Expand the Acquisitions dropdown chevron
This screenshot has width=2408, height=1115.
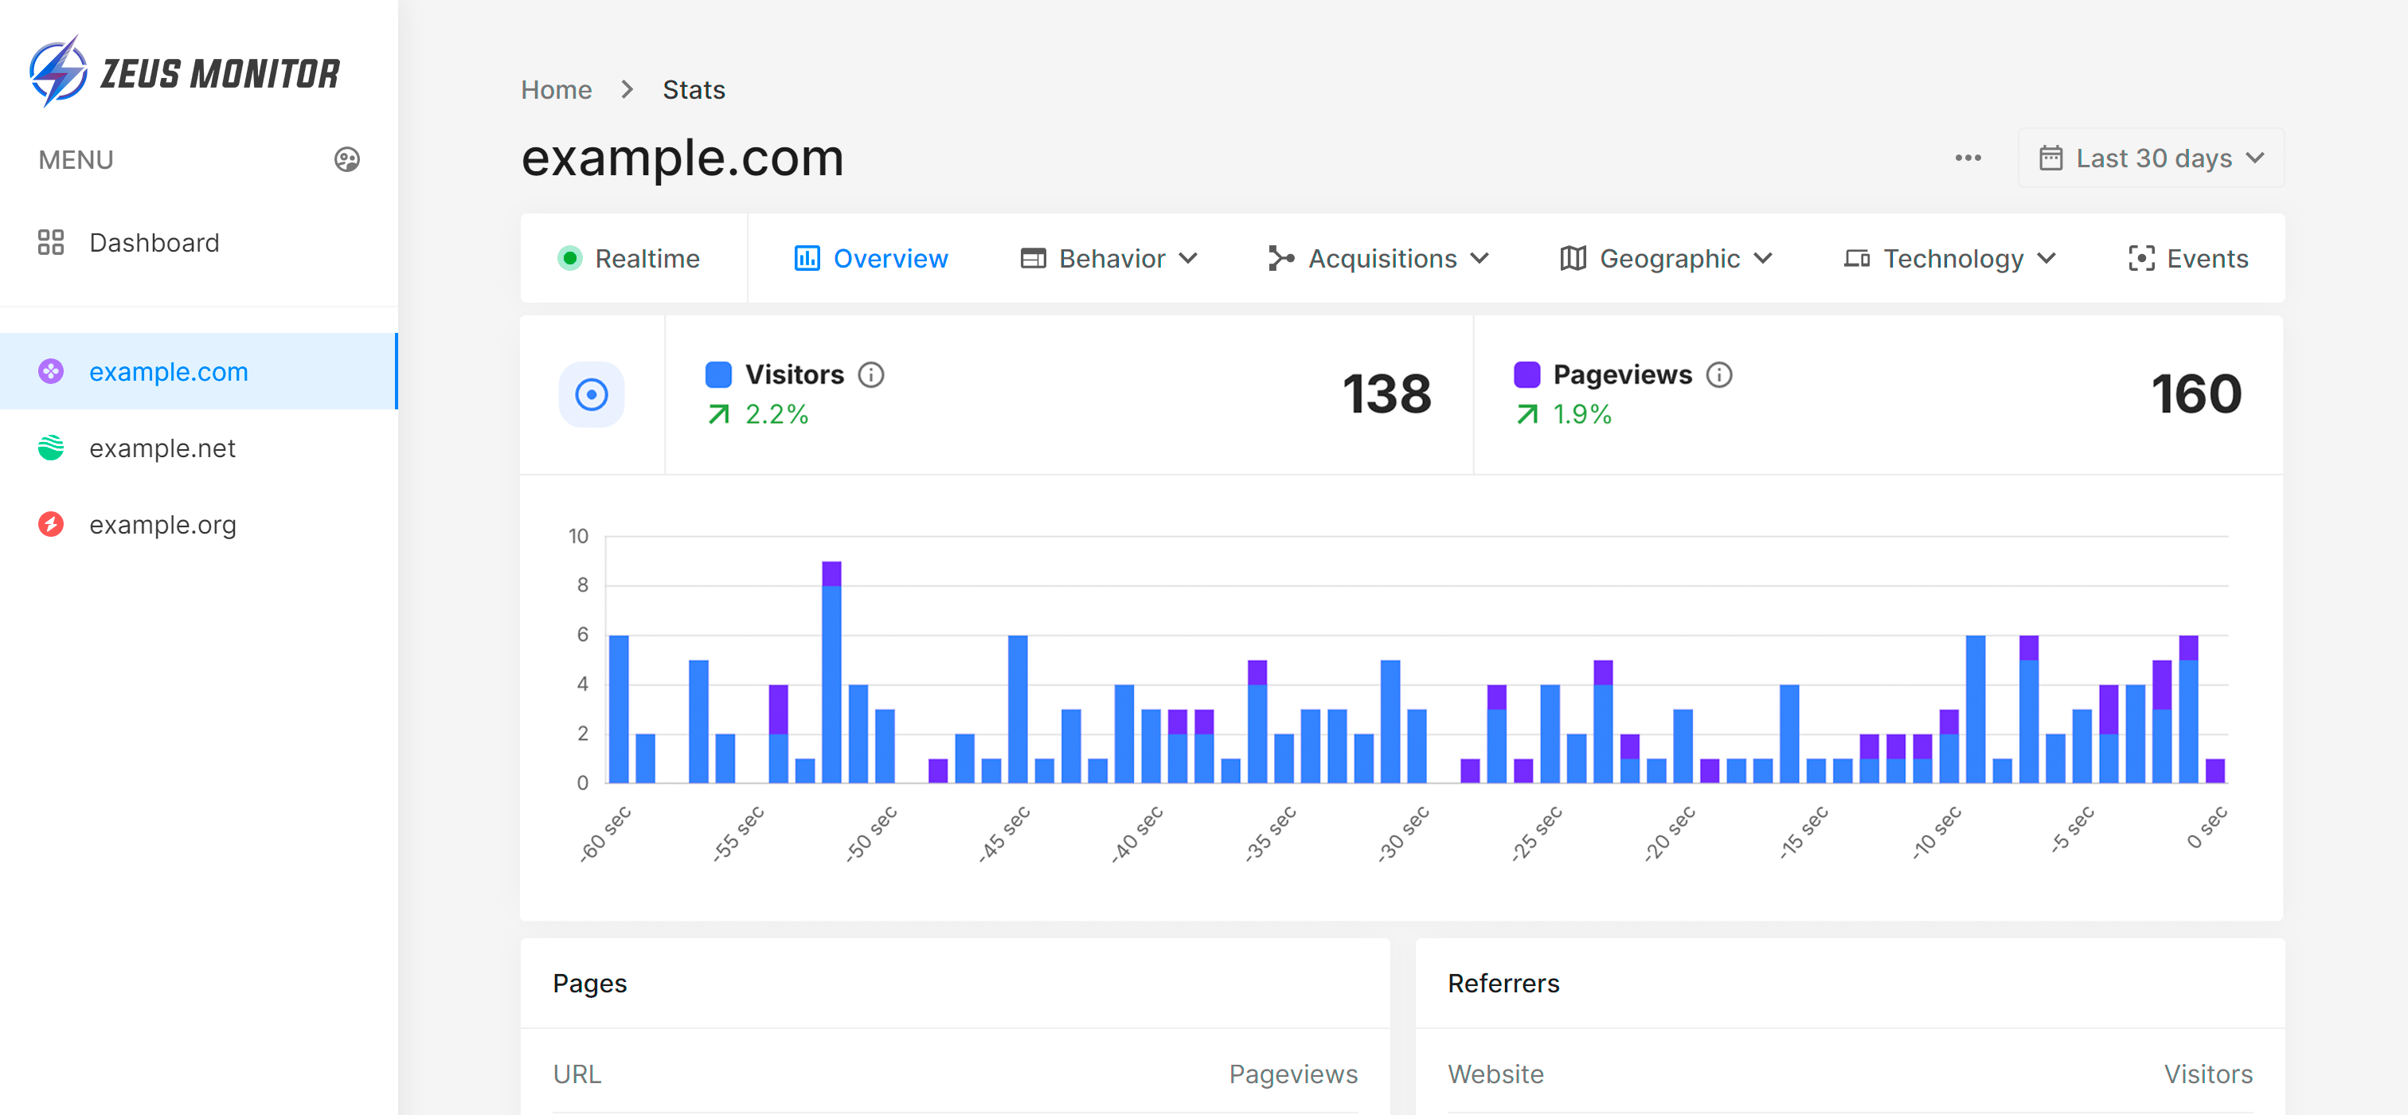coord(1480,258)
